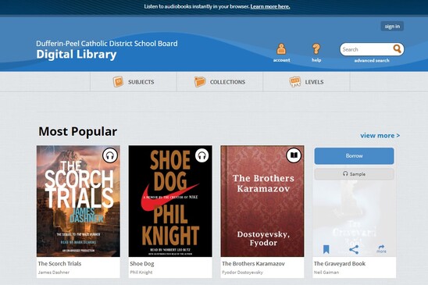Open the advanced search link

372,61
